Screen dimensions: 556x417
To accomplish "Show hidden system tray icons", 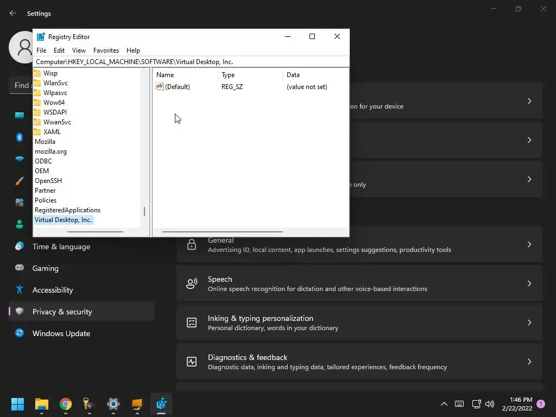I will (x=444, y=404).
